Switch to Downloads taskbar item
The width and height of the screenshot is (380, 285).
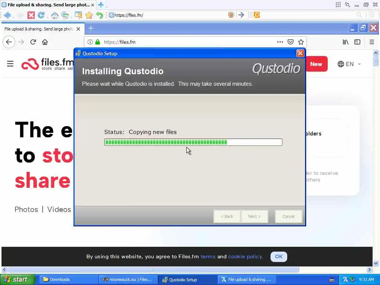[68, 280]
